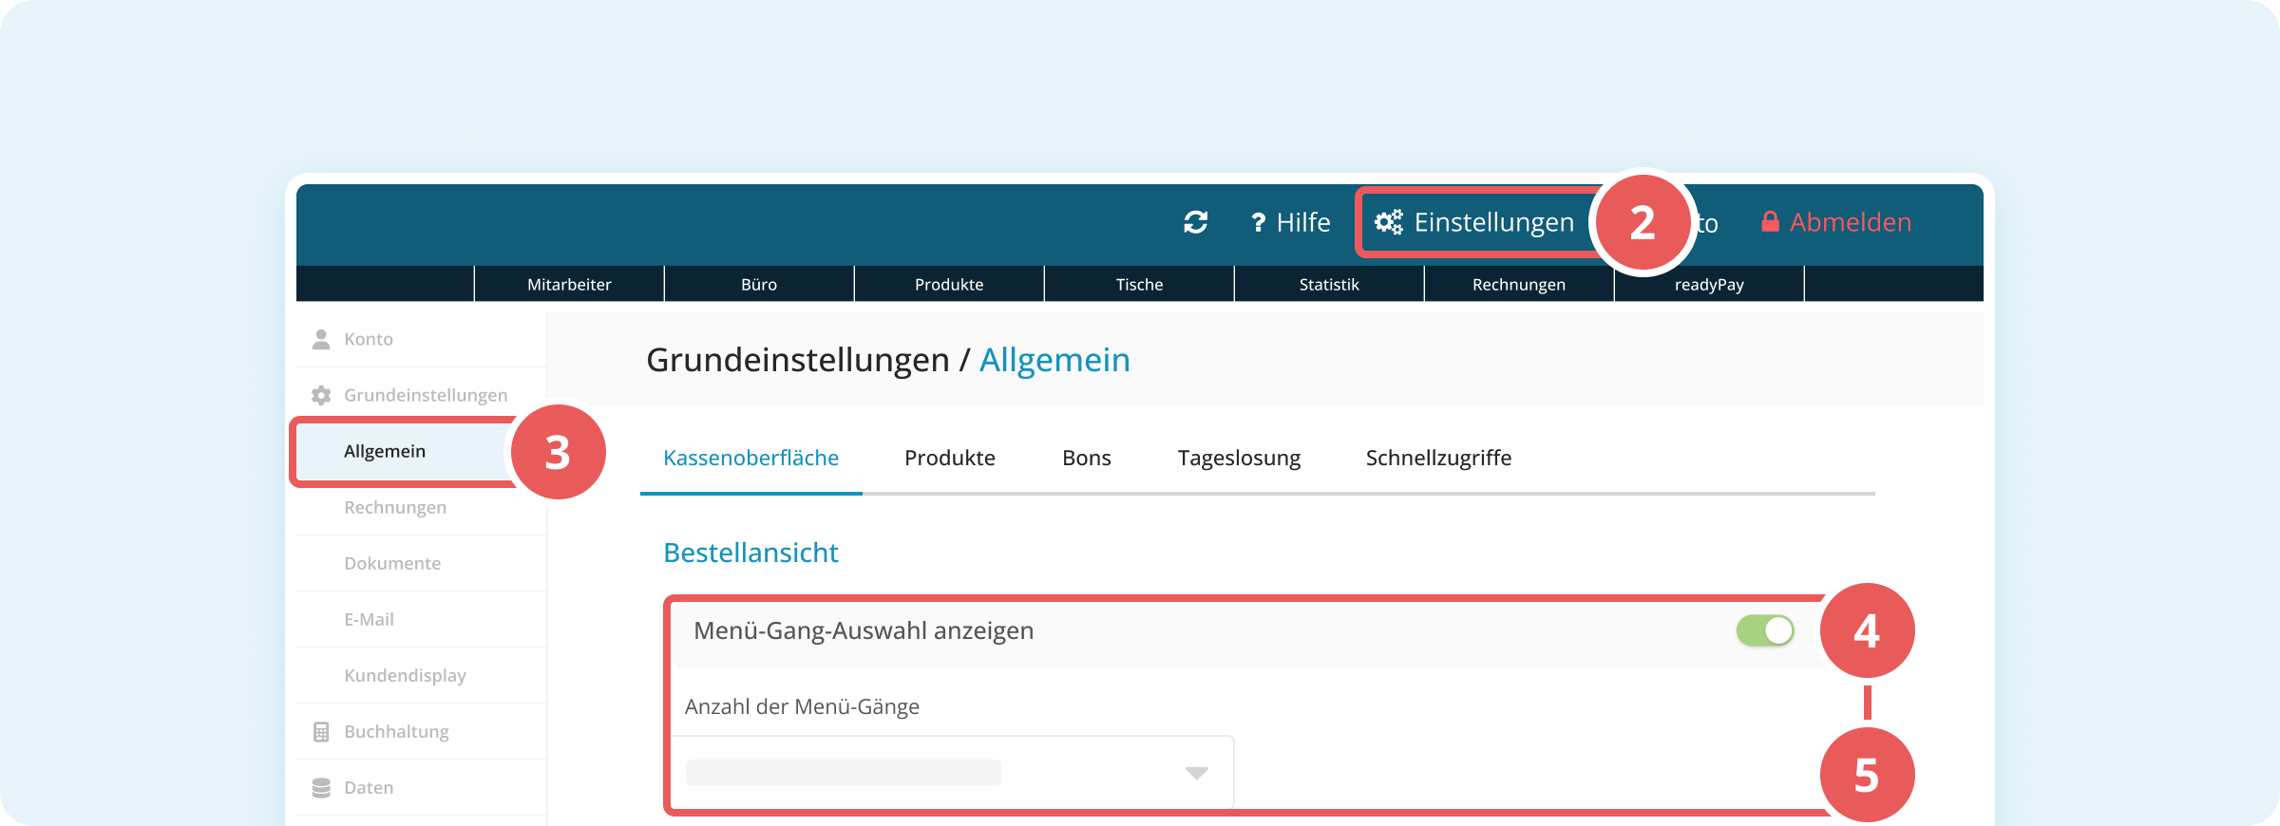Click 'Menü-Gang-Auswahl anzeigen' label text

tap(864, 630)
